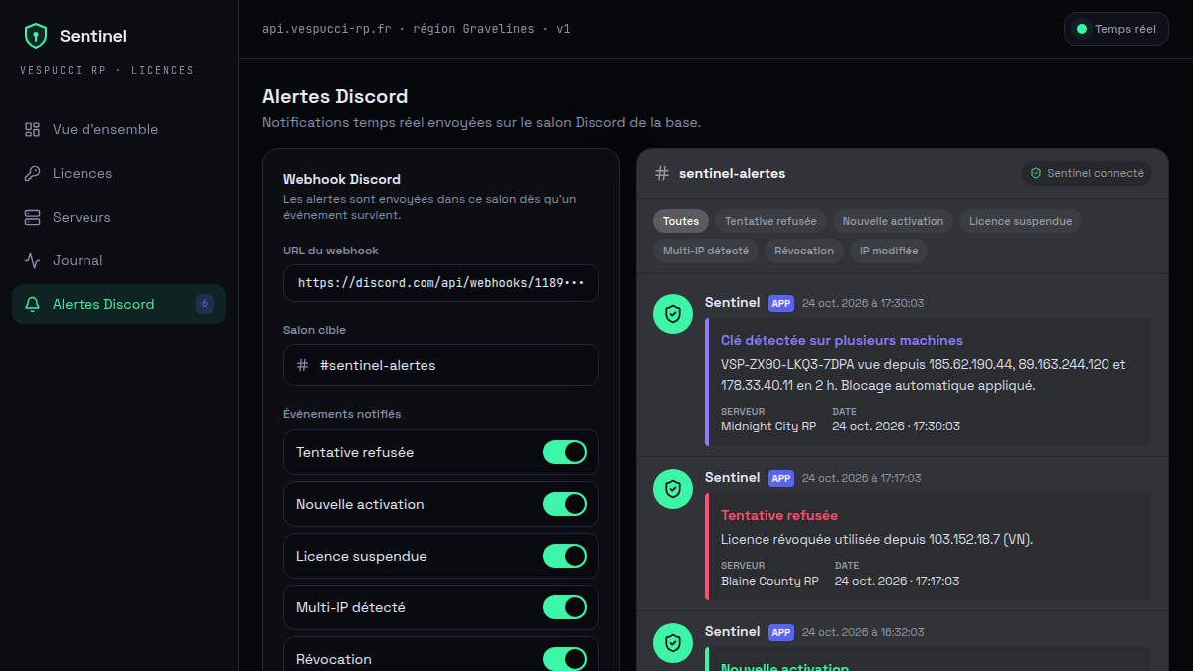Click the APP badge on the 17:17:03 message
The height and width of the screenshot is (671, 1193).
point(781,478)
